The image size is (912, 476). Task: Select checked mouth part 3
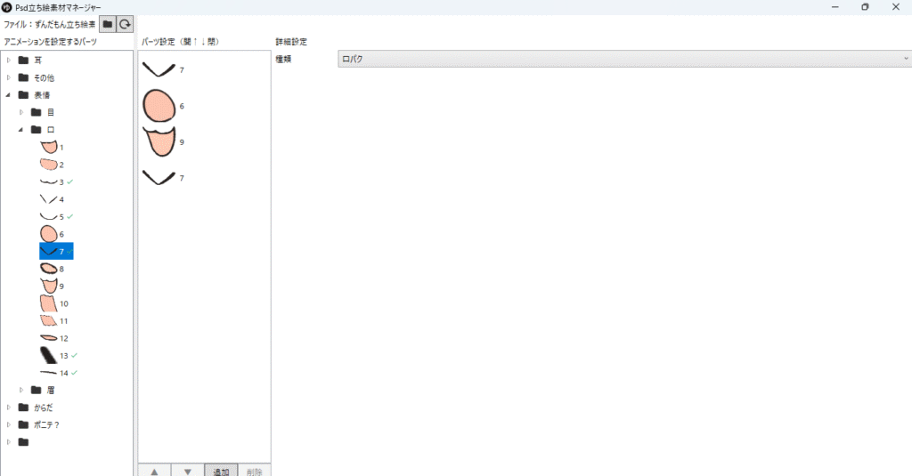[55, 182]
